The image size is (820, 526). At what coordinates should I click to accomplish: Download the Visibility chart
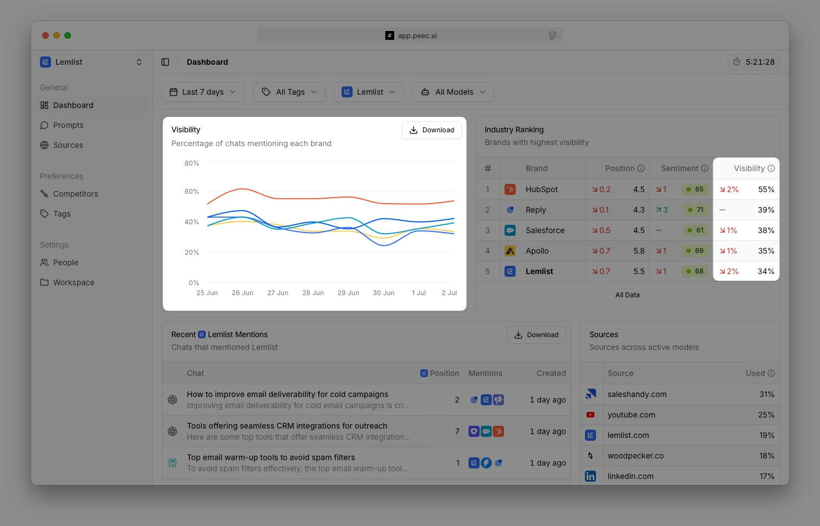tap(432, 130)
